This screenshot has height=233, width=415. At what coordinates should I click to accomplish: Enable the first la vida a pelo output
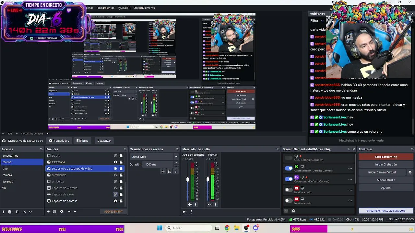click(289, 190)
